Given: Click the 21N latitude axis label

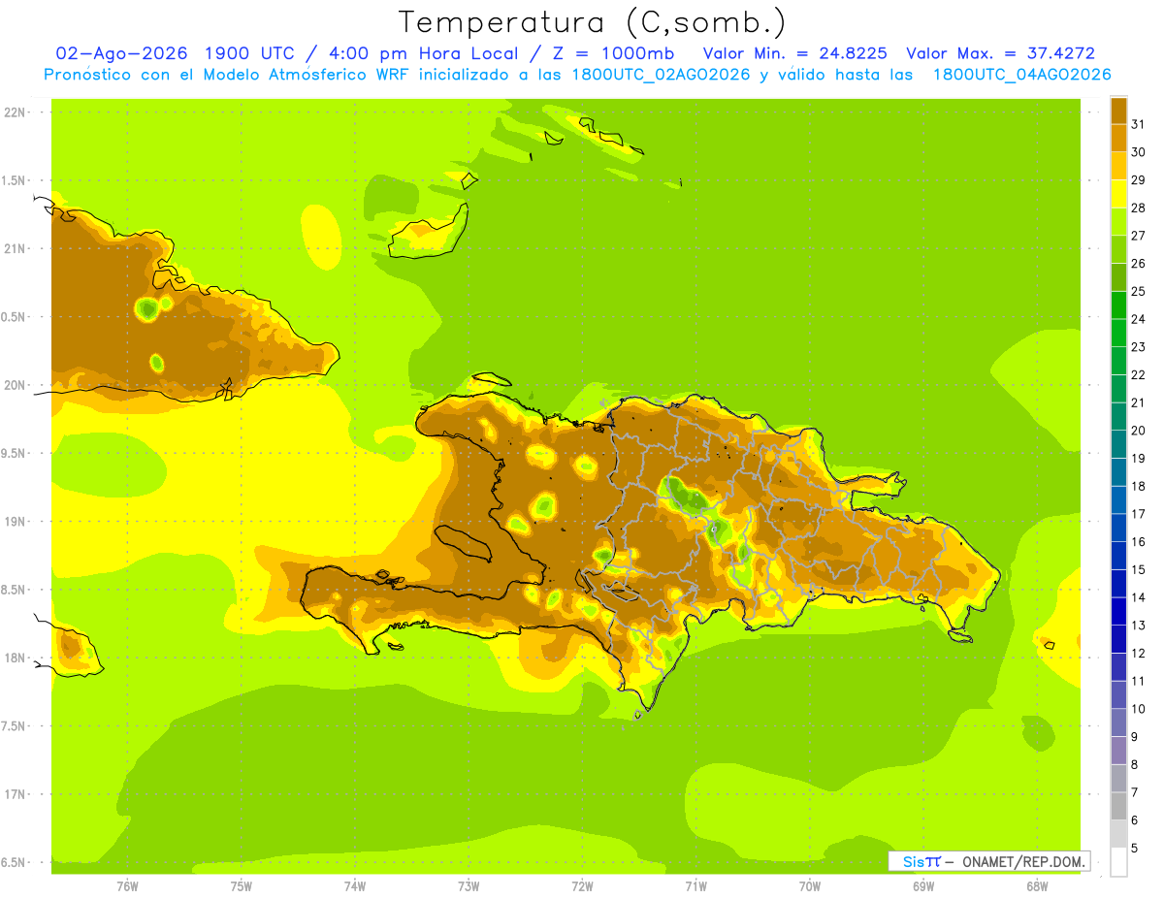Looking at the screenshot, I should [x=15, y=249].
